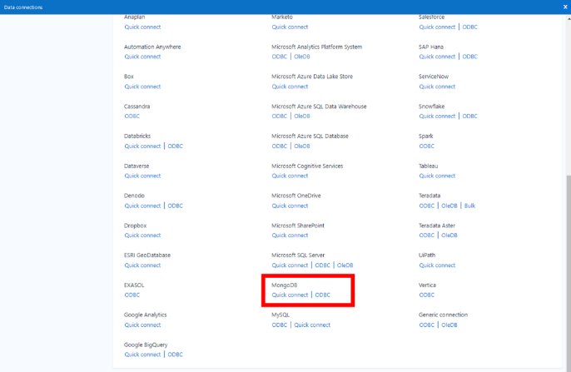571x372 pixels.
Task: Choose OleDB under Azure SQL Data Warehouse
Action: coord(302,117)
